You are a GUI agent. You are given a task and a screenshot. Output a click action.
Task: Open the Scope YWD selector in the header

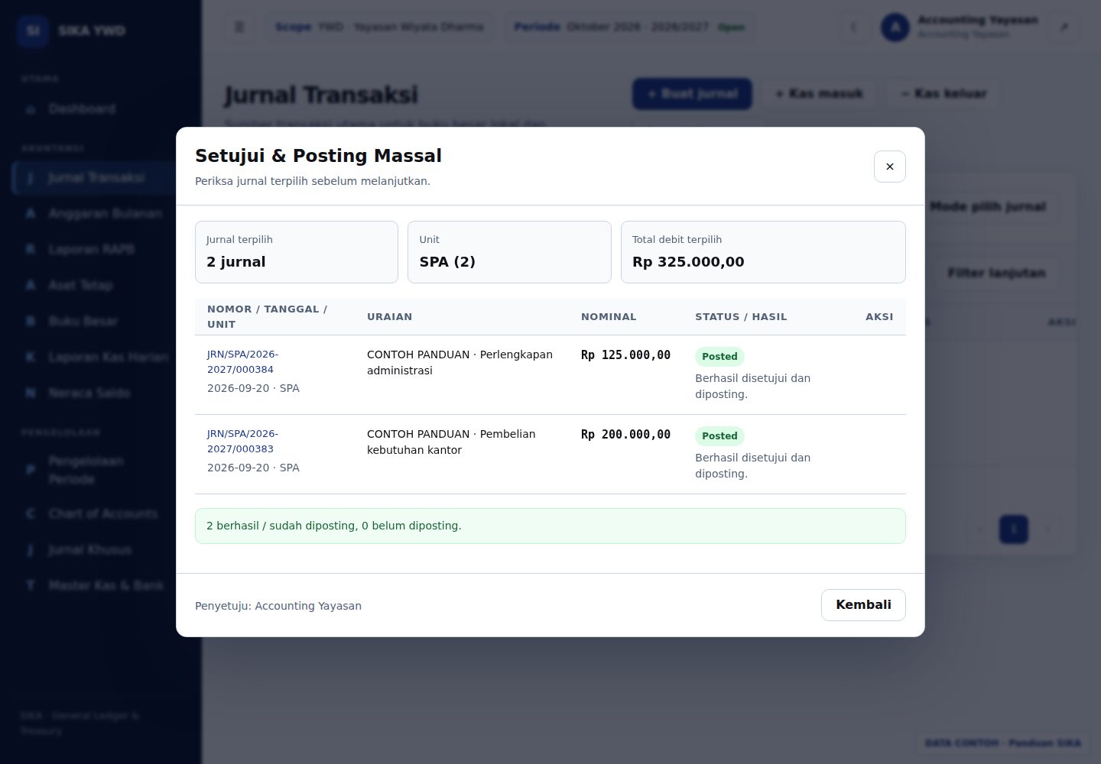tap(379, 28)
